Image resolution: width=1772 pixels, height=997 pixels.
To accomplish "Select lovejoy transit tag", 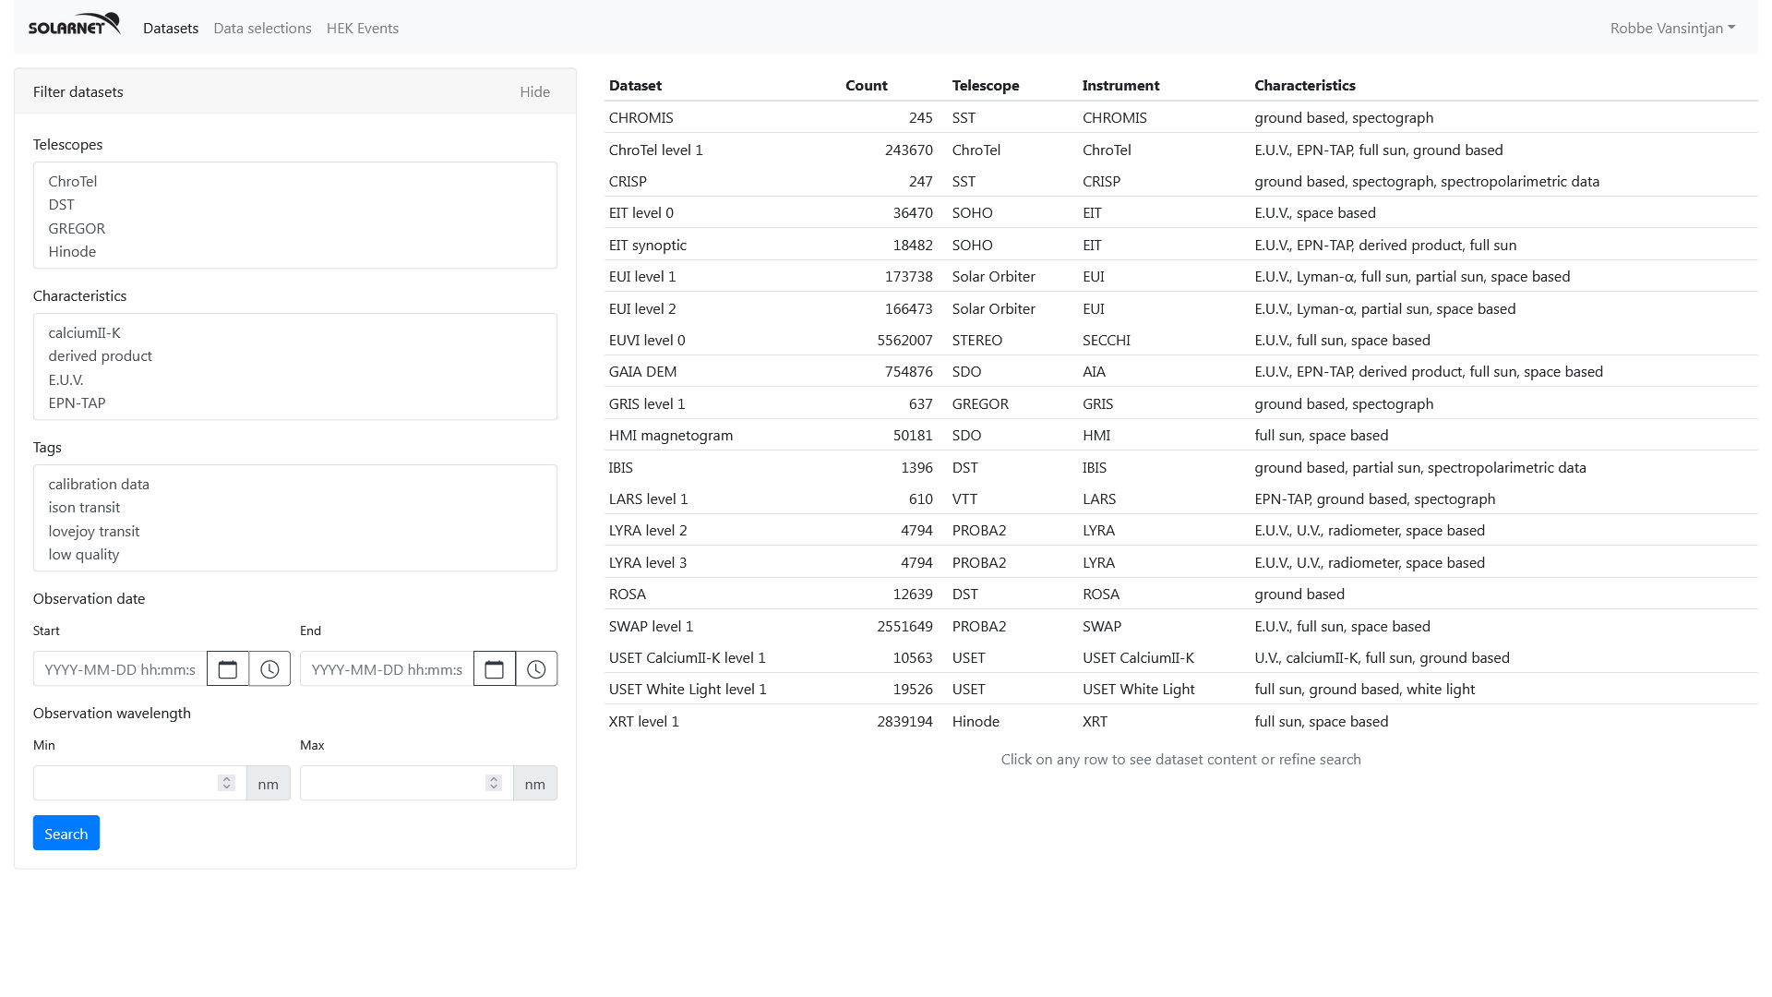I will tap(295, 531).
